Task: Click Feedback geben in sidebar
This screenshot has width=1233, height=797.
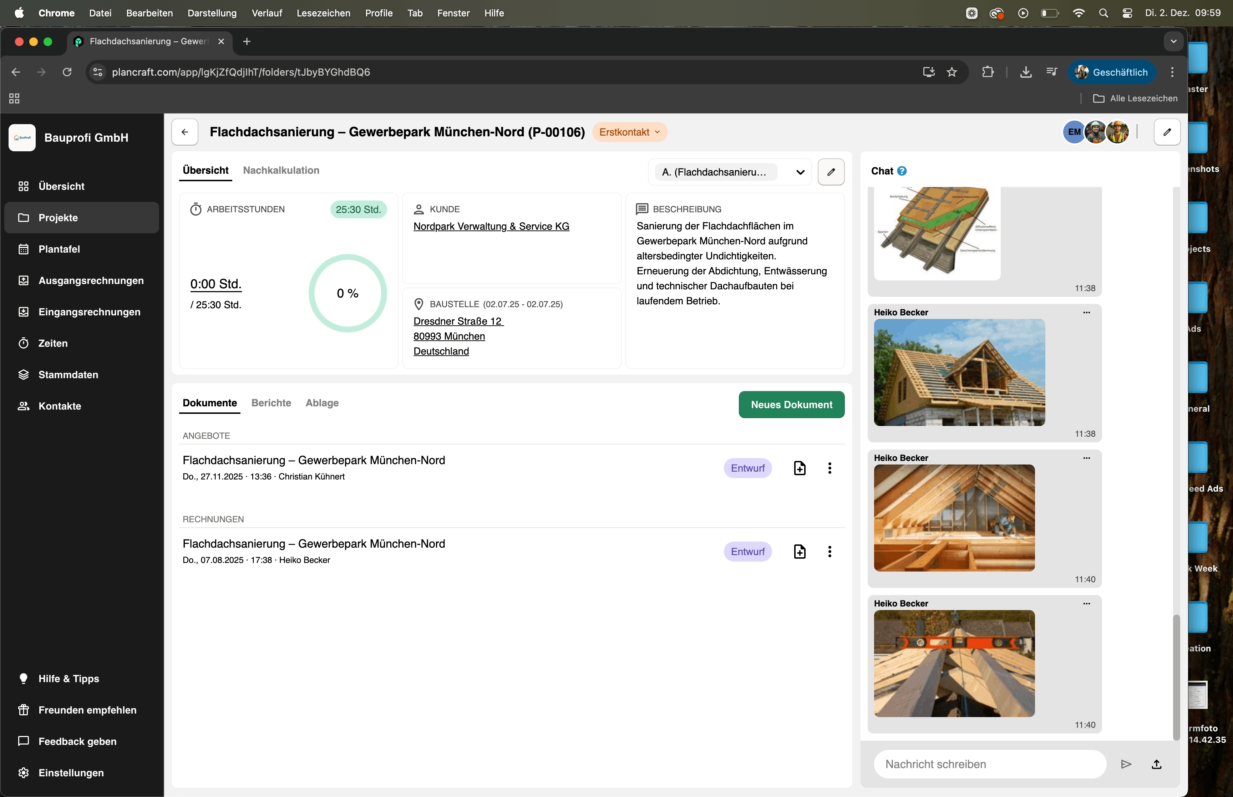Action: [82, 741]
